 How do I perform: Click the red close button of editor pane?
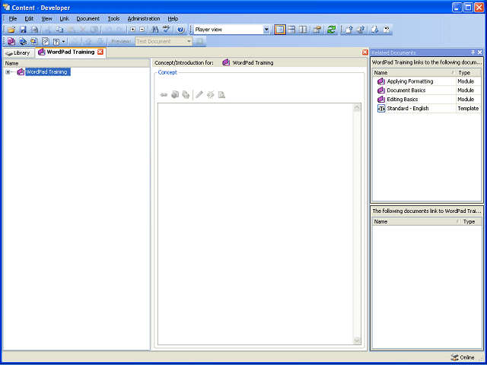pos(365,52)
